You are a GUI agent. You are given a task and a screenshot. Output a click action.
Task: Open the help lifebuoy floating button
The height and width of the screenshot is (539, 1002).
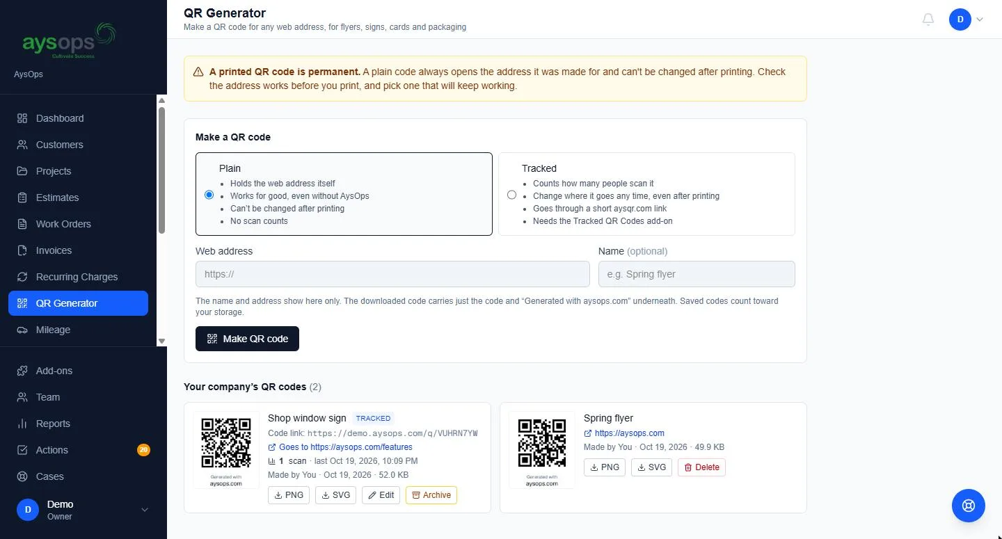tap(969, 506)
